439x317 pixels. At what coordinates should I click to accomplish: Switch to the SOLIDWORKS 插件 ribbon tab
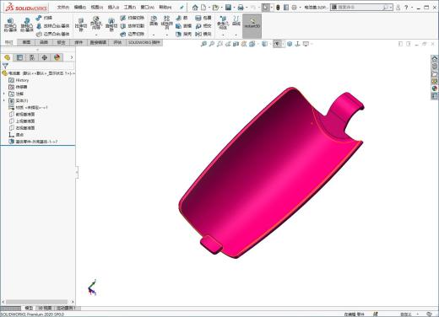144,42
